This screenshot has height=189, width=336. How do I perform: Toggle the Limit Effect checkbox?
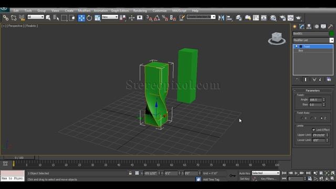pos(313,130)
